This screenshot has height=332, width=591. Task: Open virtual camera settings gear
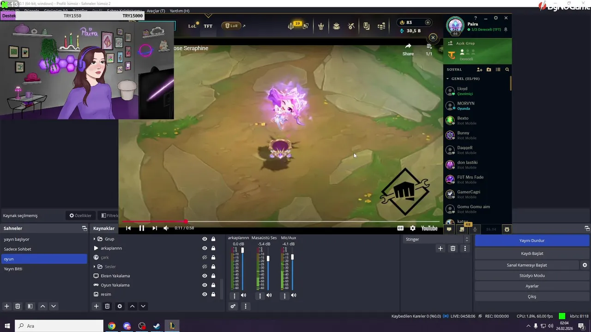[x=585, y=265]
